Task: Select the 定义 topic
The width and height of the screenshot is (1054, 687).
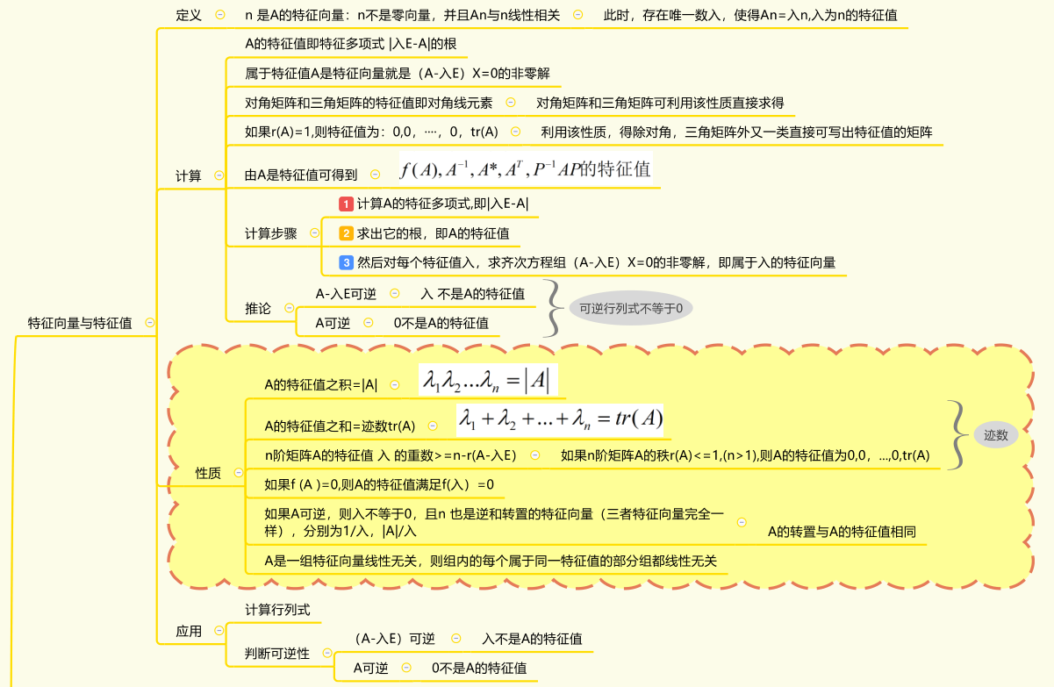Action: (189, 15)
